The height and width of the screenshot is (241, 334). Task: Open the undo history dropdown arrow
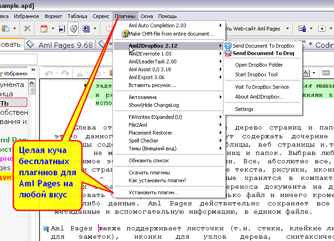point(56,73)
